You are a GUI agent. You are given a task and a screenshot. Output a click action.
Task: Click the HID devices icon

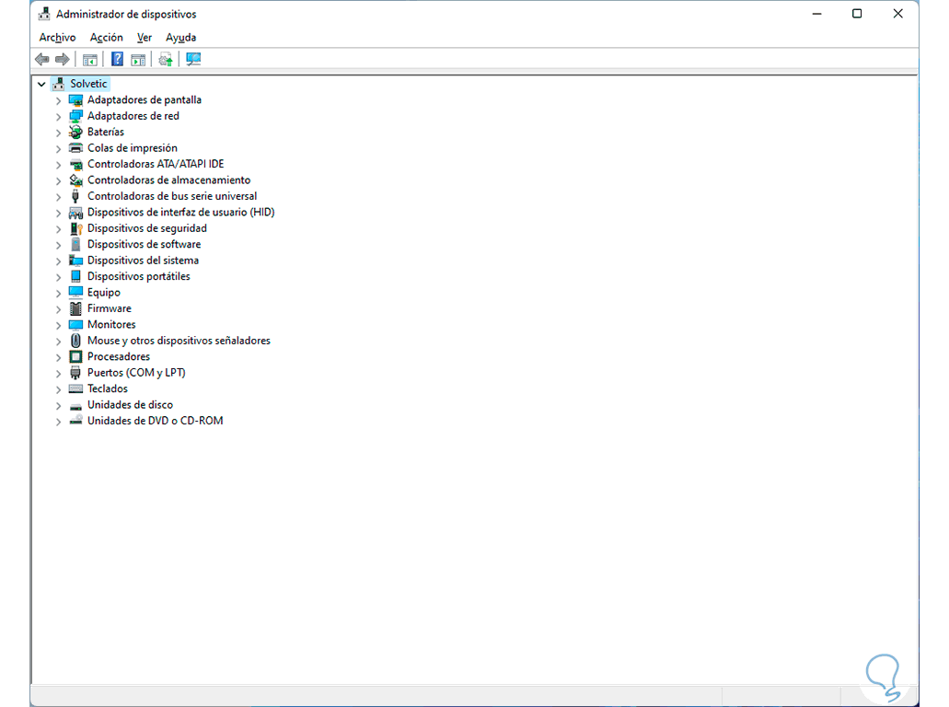[x=75, y=213]
